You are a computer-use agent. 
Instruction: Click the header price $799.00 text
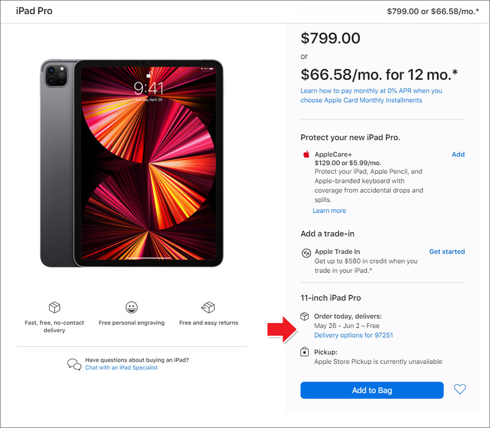pyautogui.click(x=403, y=11)
